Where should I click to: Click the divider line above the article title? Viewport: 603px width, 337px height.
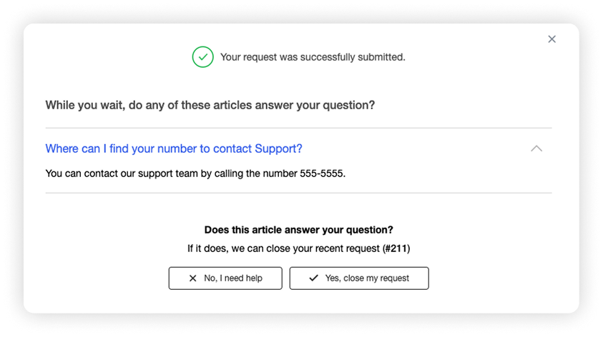(x=298, y=128)
